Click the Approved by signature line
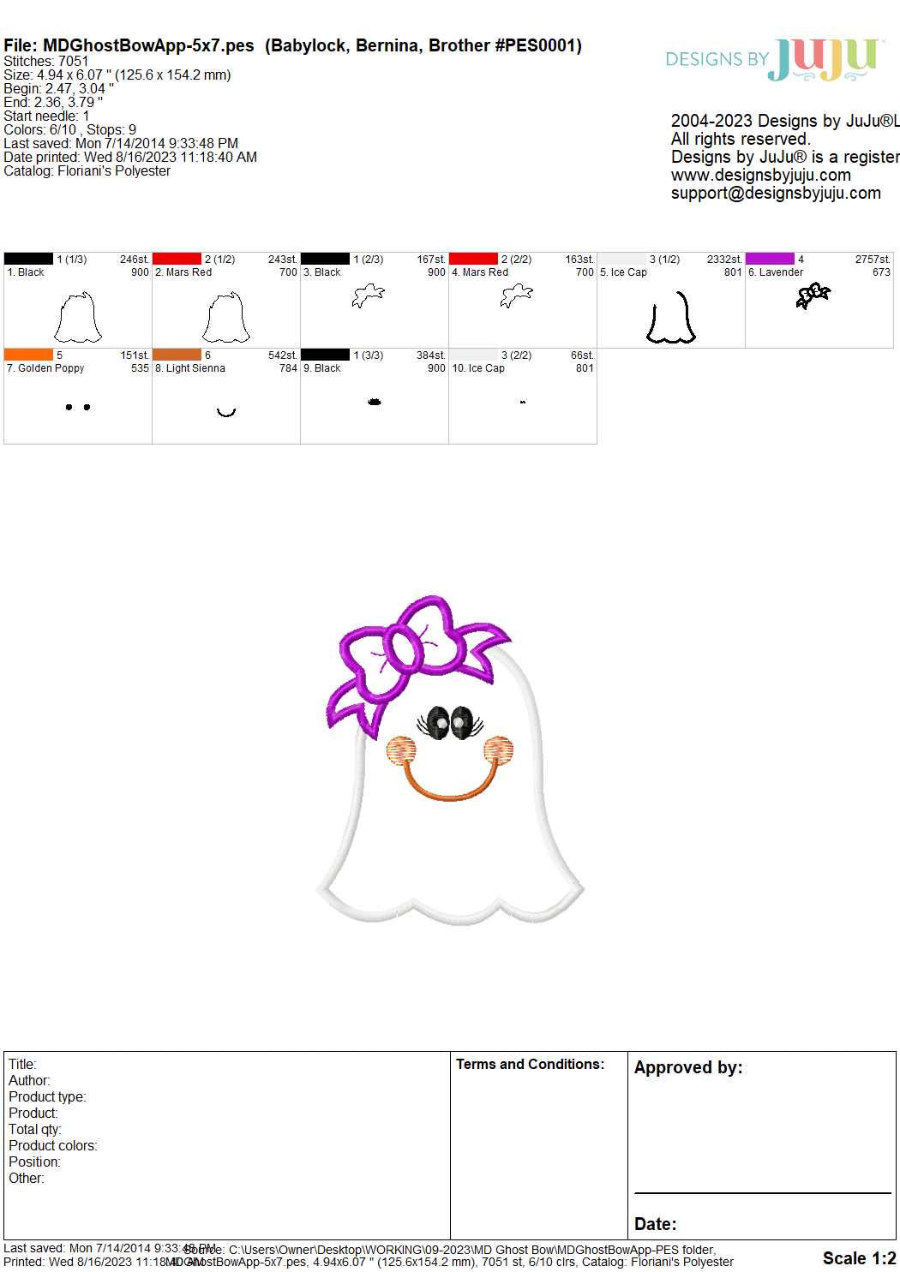 point(762,1191)
